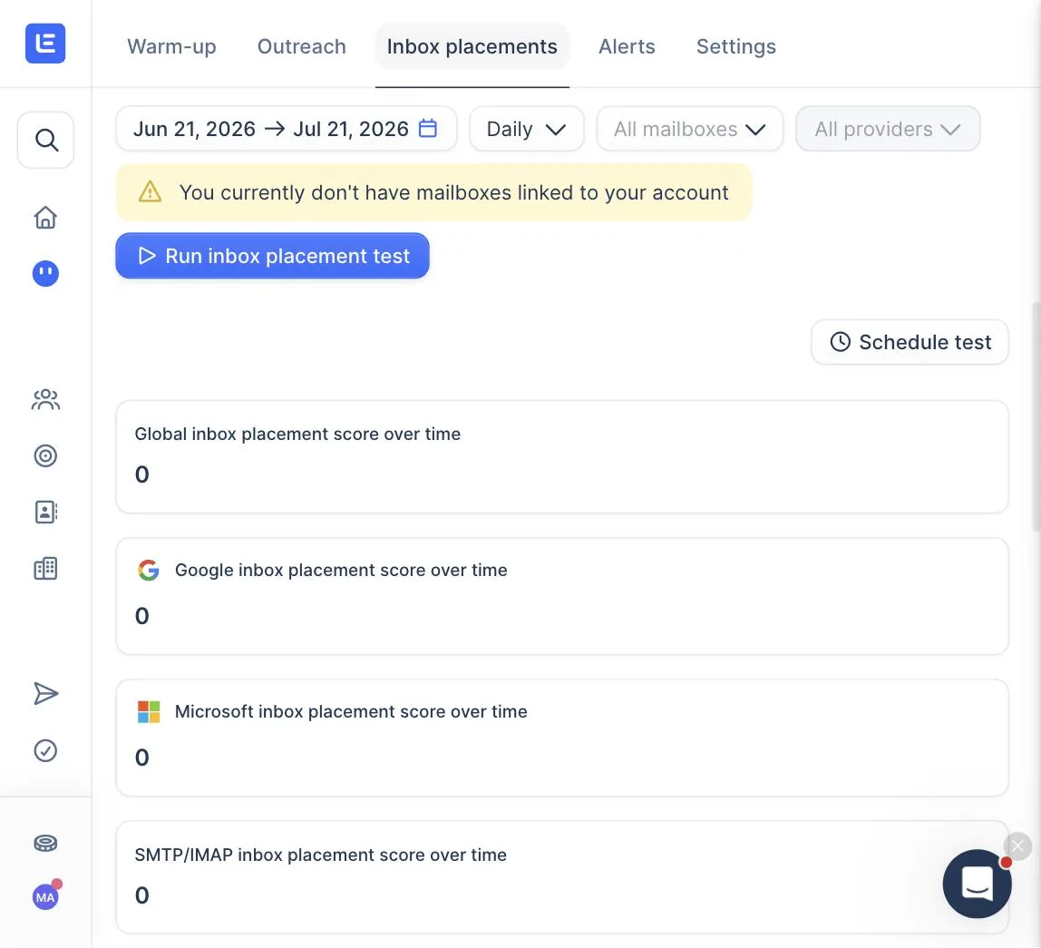Screen dimensions: 1041x948
Task: Click the Microsoft logo on score card
Action: [149, 711]
